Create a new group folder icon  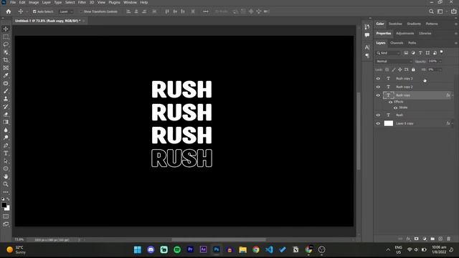[x=432, y=239]
